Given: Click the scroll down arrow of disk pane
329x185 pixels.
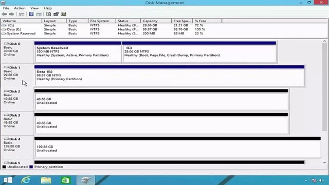Looking at the screenshot, I should 324,162.
